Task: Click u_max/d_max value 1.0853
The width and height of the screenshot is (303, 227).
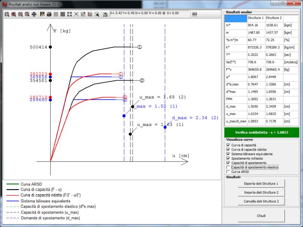Action: pos(256,121)
